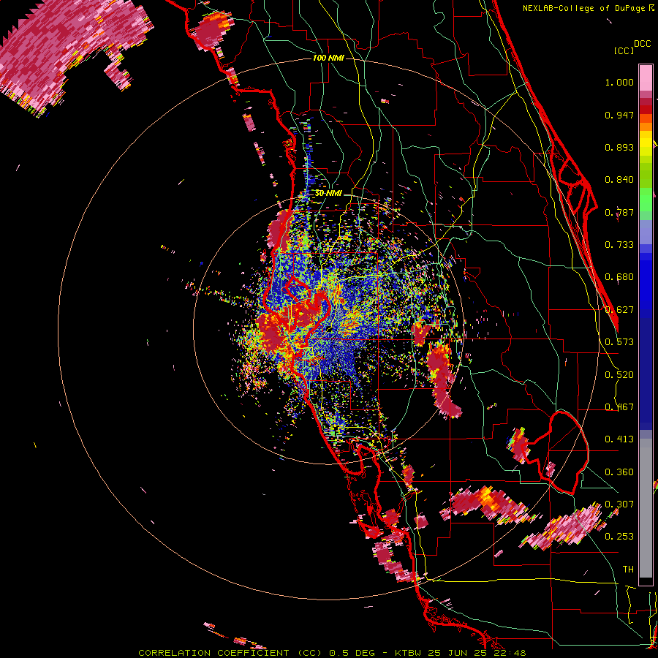Click the 100 NMI range ring label

click(x=328, y=58)
